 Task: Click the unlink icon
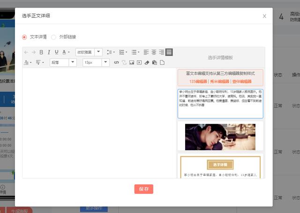click(124, 62)
